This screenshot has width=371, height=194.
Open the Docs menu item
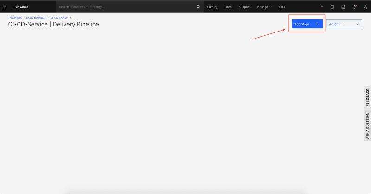coord(228,7)
